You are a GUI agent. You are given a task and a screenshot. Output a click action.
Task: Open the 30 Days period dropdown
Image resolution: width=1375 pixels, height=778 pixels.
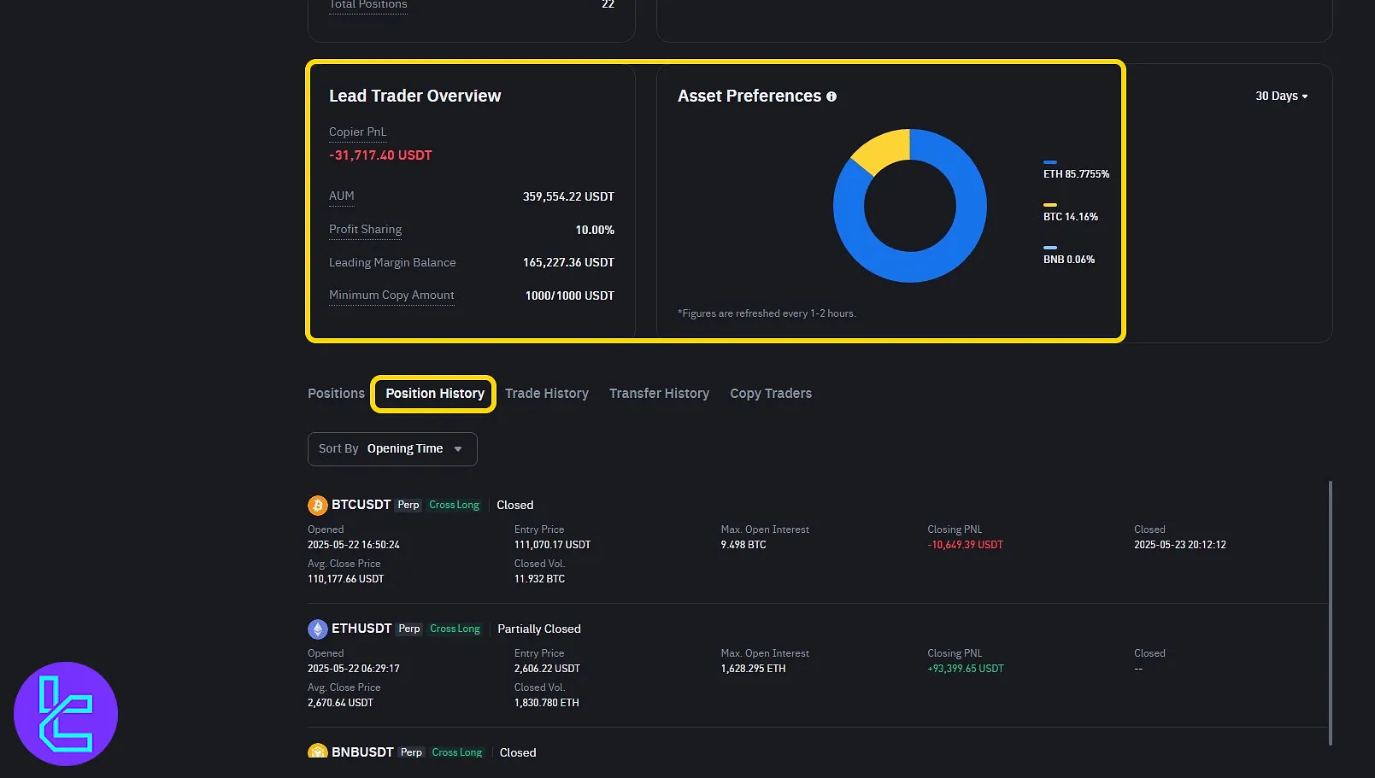[x=1281, y=97]
